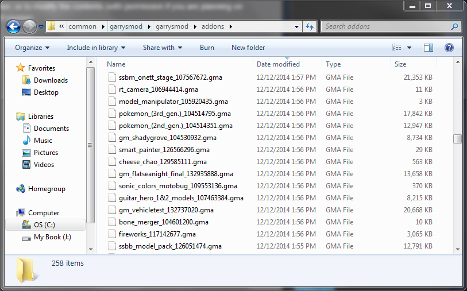
Task: Click file icon of ssbb_model_pack_126051474.gma
Action: click(x=112, y=246)
